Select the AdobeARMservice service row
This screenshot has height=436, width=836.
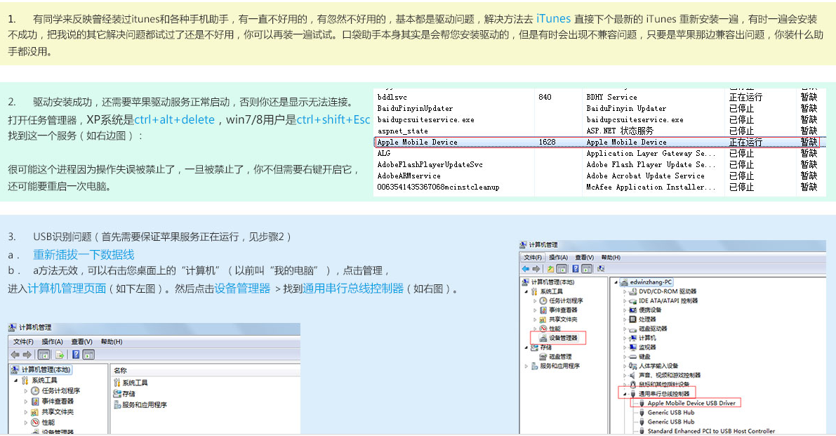click(x=600, y=176)
